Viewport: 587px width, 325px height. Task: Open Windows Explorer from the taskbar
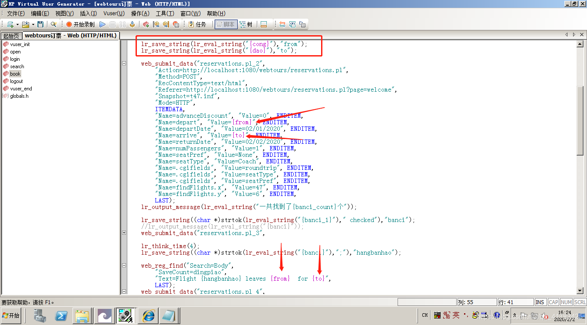(x=82, y=315)
